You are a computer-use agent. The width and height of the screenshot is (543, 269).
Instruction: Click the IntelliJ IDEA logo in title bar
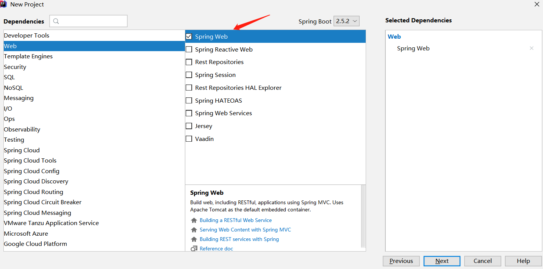(3, 4)
